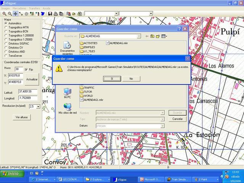
Task: Select the pan/move map tool
Action: (x=15, y=13)
